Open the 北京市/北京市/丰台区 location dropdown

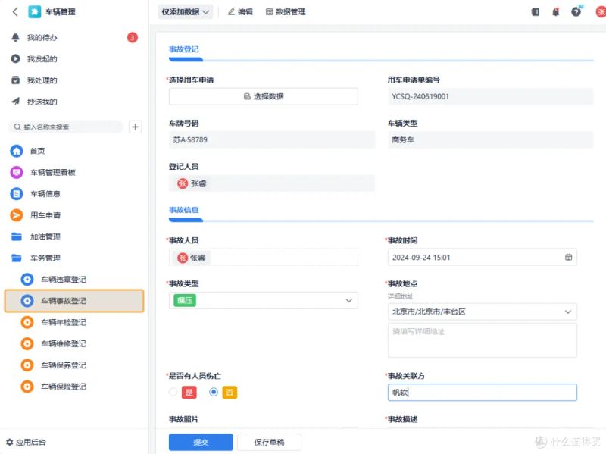click(x=482, y=312)
